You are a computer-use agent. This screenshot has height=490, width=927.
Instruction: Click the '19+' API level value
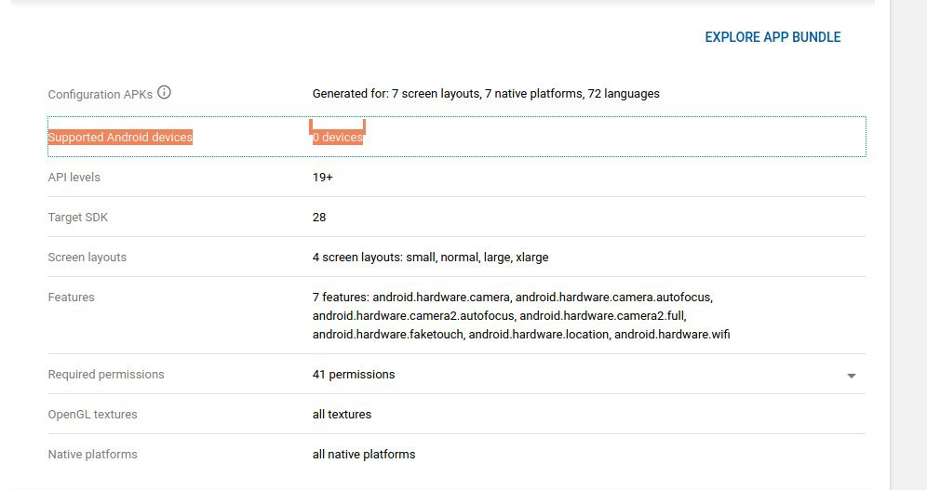click(323, 178)
